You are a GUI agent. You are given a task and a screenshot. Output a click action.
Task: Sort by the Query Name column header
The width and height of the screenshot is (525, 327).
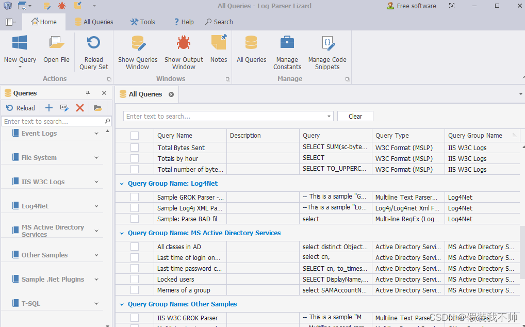pyautogui.click(x=190, y=136)
